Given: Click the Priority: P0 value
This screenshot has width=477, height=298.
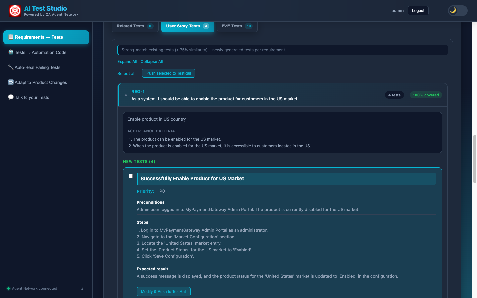Looking at the screenshot, I should pos(162,191).
